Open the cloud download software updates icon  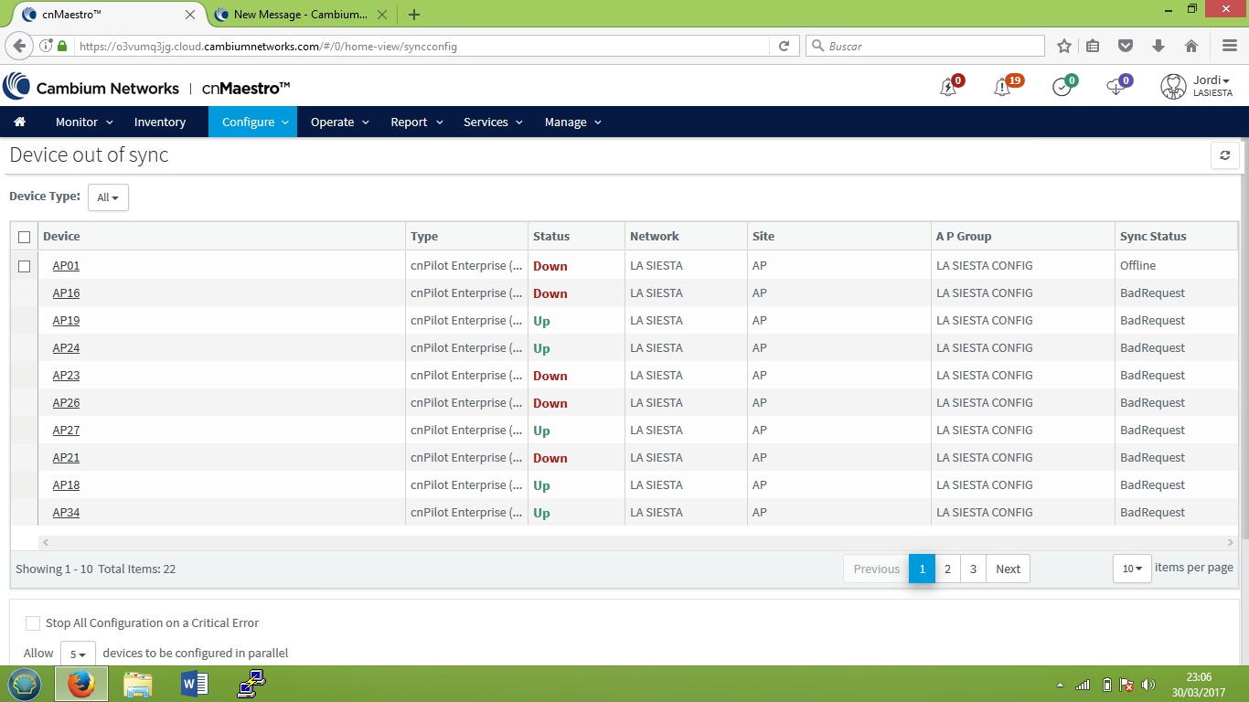pyautogui.click(x=1116, y=87)
